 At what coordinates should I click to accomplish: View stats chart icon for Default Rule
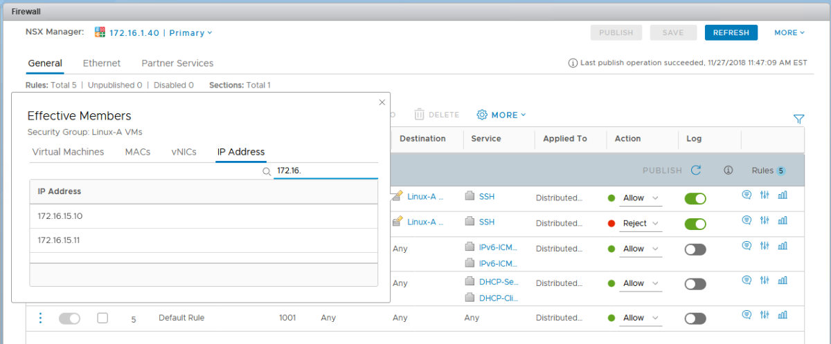[783, 316]
